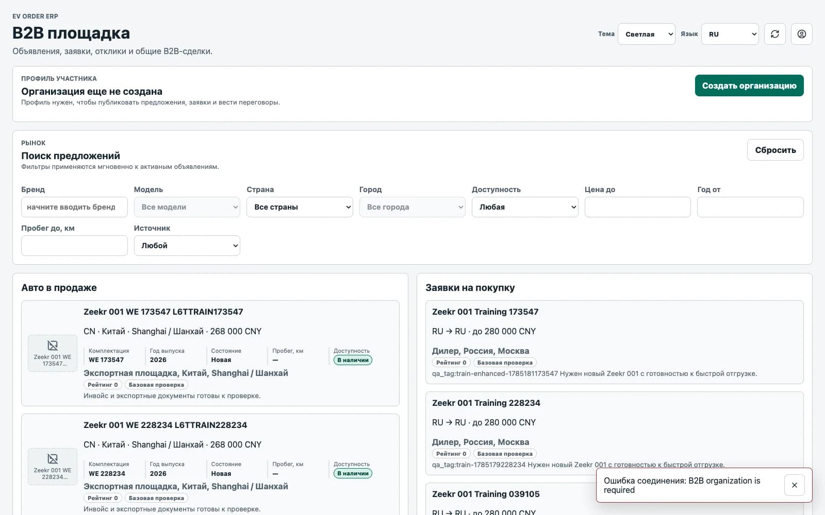Click broken image thumbnail for Zeekr 173547
This screenshot has height=515, width=825.
(x=53, y=353)
